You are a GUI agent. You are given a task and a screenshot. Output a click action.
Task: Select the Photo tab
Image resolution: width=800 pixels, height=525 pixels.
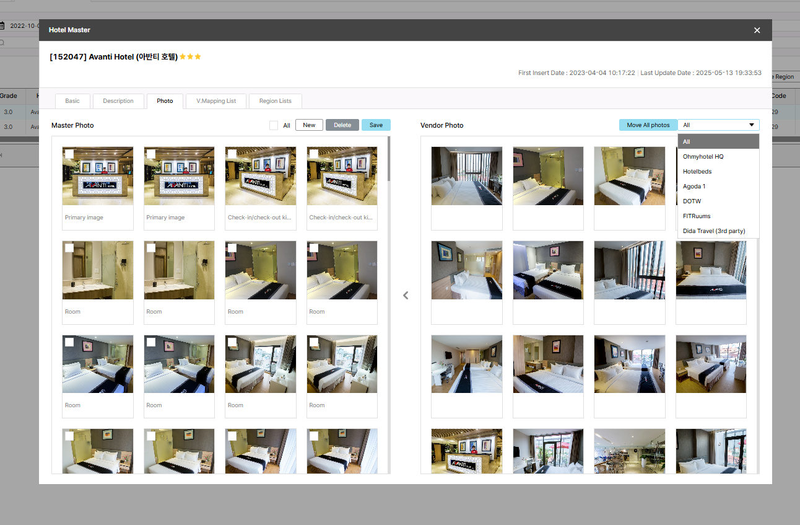(x=165, y=101)
